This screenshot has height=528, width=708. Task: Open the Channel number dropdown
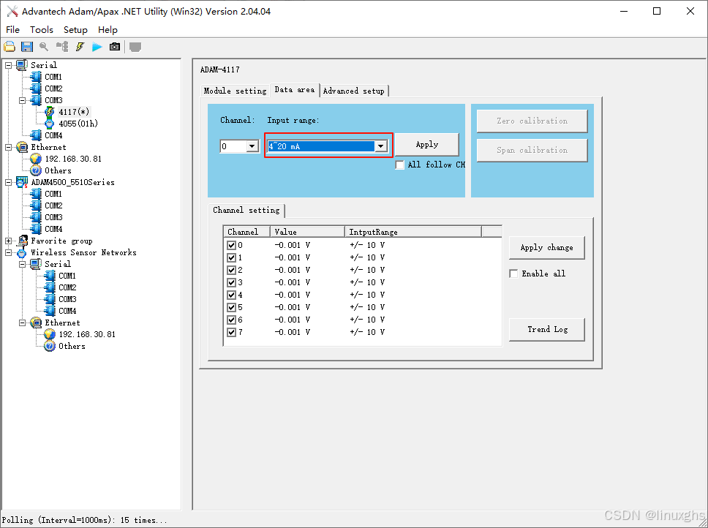[252, 146]
